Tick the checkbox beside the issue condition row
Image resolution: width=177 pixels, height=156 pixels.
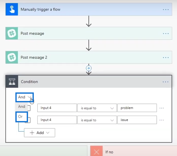[29, 120]
